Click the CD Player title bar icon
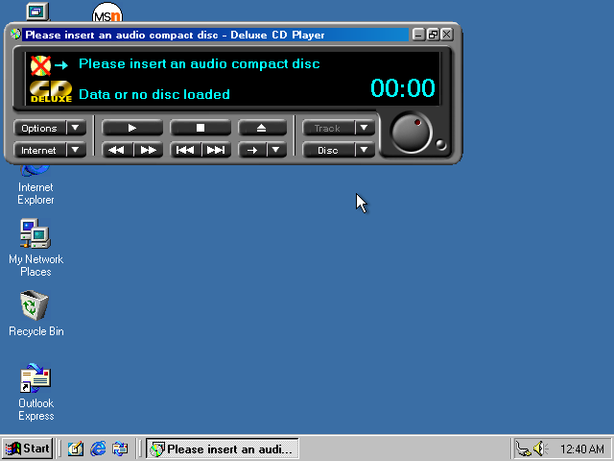The image size is (614, 461). click(x=15, y=35)
